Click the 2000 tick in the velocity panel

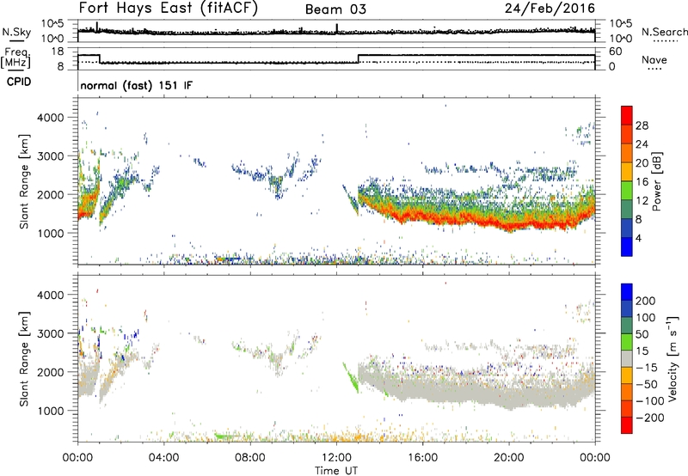(x=50, y=372)
